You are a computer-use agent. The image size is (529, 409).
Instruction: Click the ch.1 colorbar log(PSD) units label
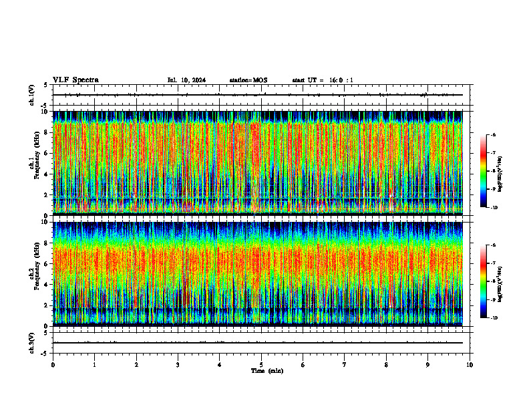click(500, 174)
